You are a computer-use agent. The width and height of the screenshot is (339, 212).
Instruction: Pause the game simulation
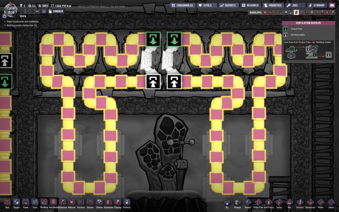tap(22, 11)
